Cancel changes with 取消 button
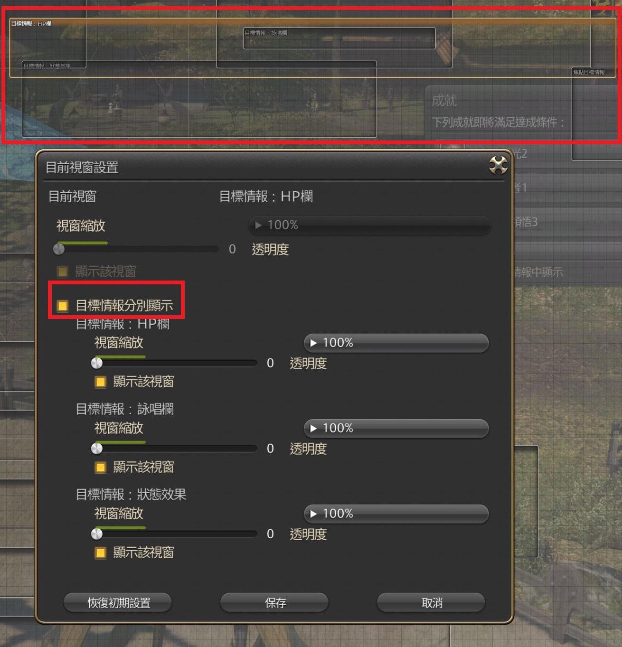This screenshot has height=647, width=622. [431, 603]
